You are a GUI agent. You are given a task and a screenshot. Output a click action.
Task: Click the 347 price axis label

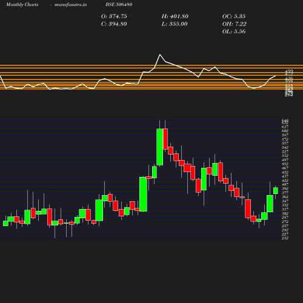tap(285, 201)
